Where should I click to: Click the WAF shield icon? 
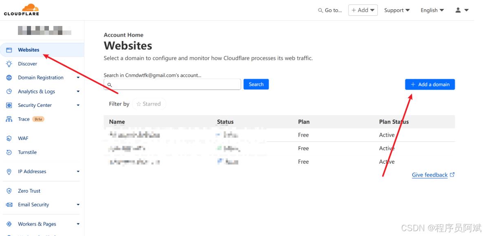[9, 139]
